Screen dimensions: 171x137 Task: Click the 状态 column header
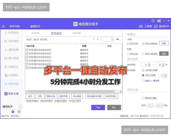[110, 46]
